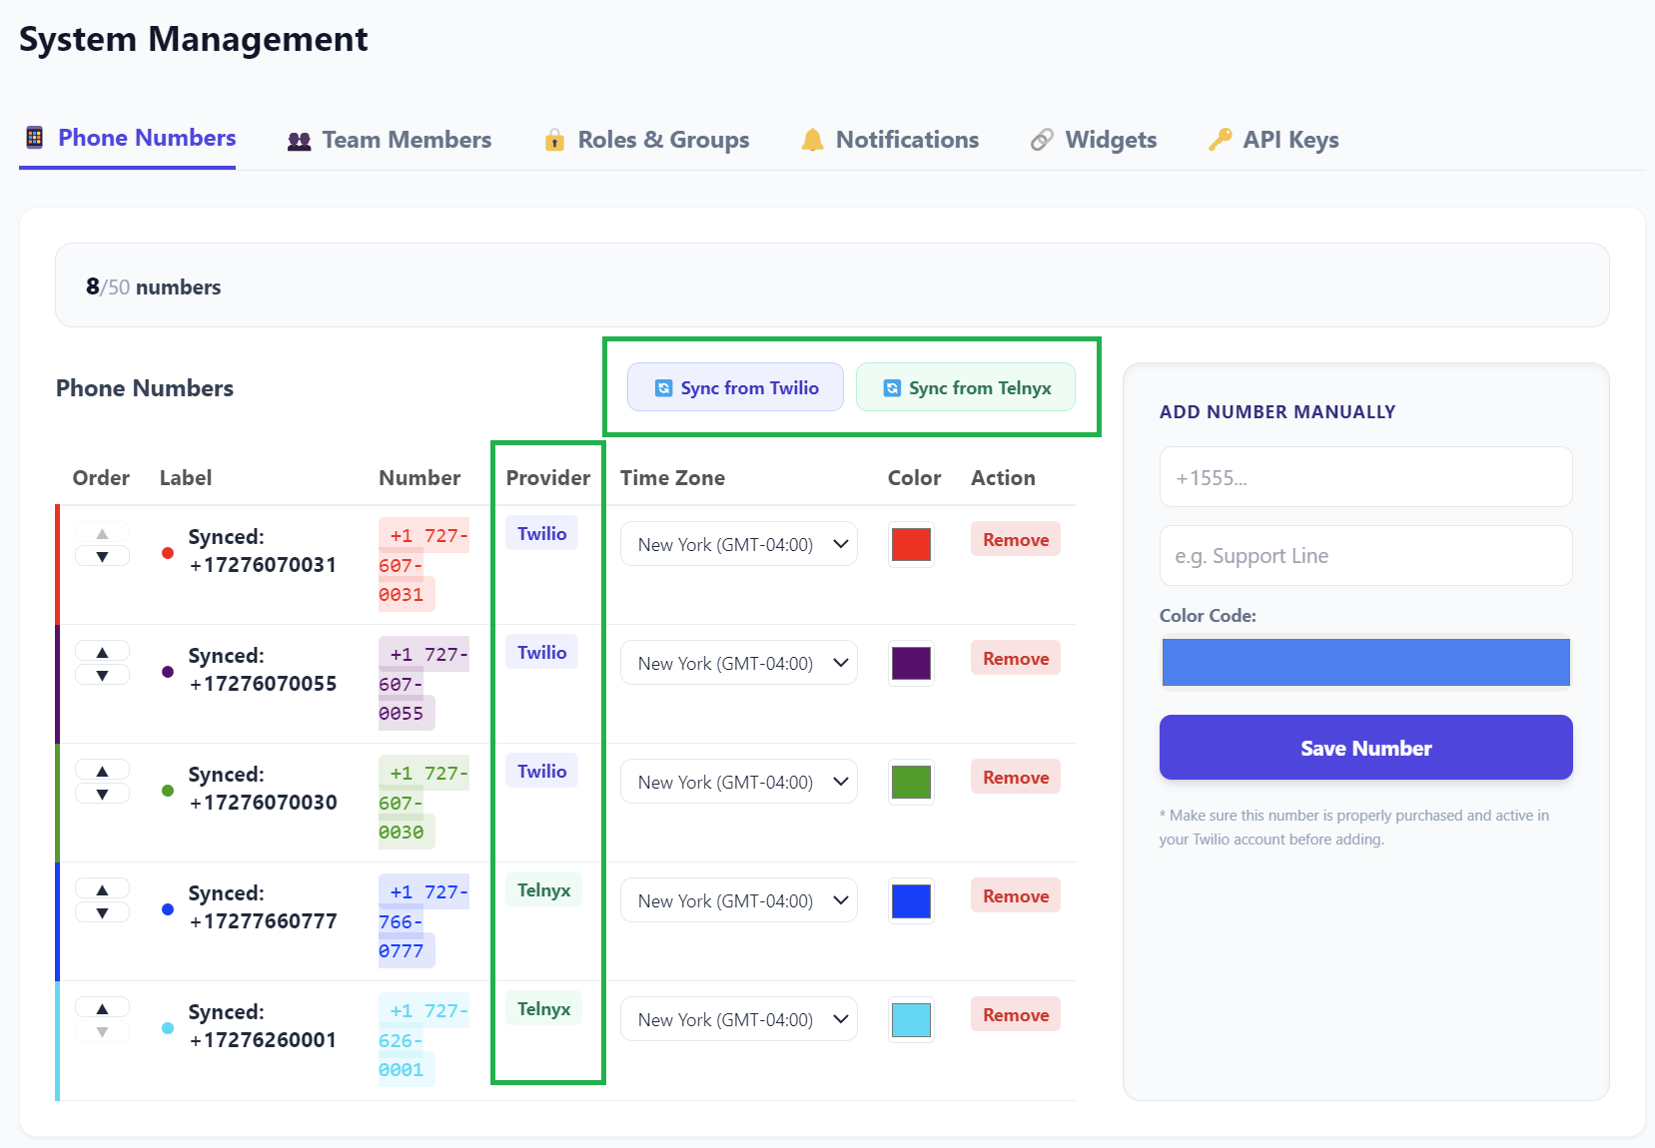Image resolution: width=1655 pixels, height=1148 pixels.
Task: Move +17276070030 up in order
Action: click(102, 771)
